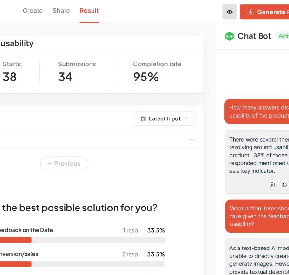Open the three-dots more options menu
Viewport: 289px width, 275px height.
point(192,140)
